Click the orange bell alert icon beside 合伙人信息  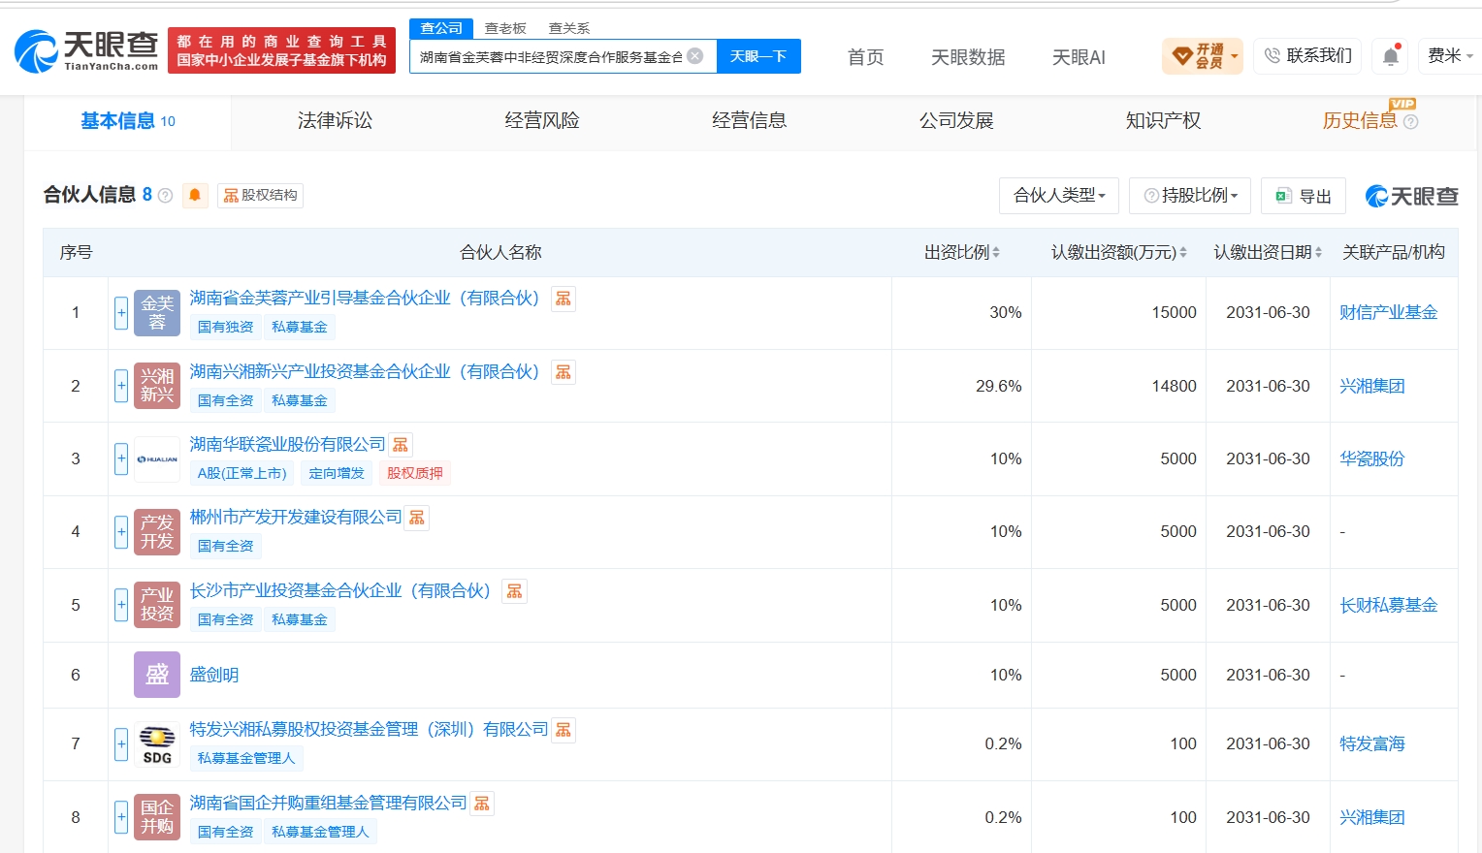[195, 195]
